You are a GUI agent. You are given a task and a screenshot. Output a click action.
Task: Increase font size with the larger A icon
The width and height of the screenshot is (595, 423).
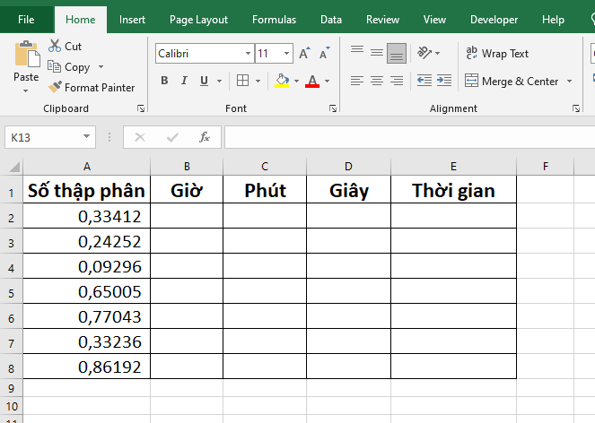(x=304, y=54)
